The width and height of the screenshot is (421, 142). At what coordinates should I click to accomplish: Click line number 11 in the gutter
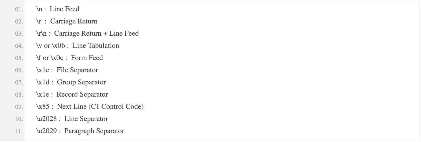19,131
